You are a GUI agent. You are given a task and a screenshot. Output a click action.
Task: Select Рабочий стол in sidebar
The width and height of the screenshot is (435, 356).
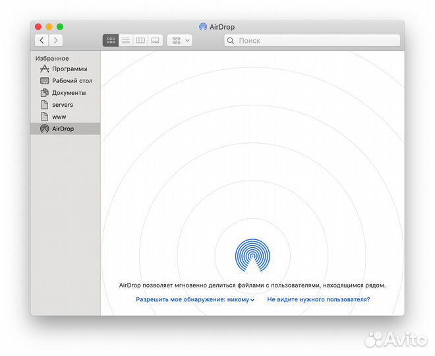click(x=72, y=80)
